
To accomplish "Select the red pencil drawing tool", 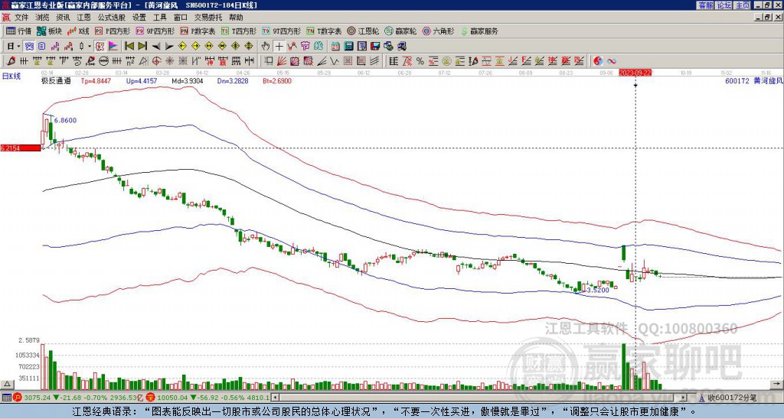I will tap(11, 61).
